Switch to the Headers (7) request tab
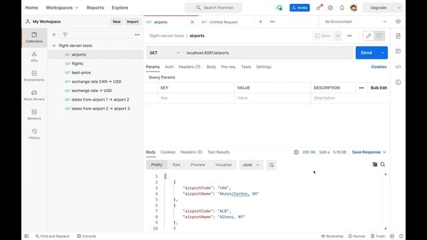The height and width of the screenshot is (240, 427). (x=189, y=67)
